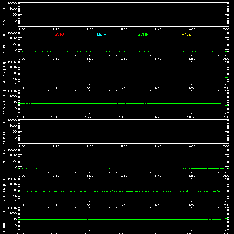Select the '4995 MHz [SFU]' axis title
The image size is (234, 234).
tap(4, 161)
